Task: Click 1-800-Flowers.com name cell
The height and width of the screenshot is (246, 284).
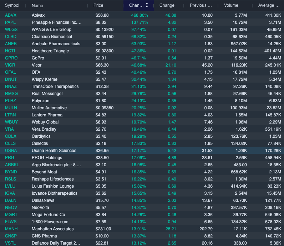Action: 50,222
